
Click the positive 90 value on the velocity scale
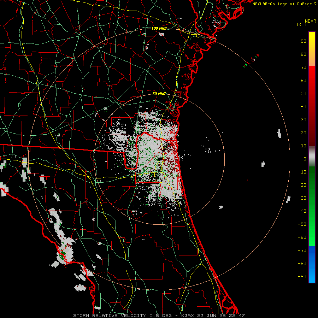tap(304, 41)
